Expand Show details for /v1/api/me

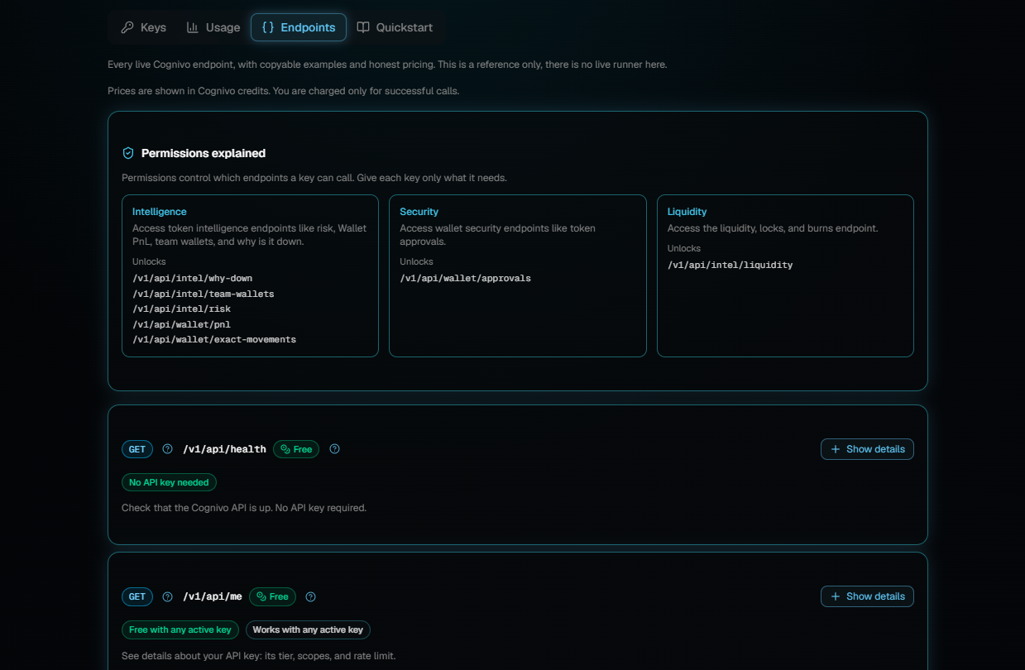[867, 596]
